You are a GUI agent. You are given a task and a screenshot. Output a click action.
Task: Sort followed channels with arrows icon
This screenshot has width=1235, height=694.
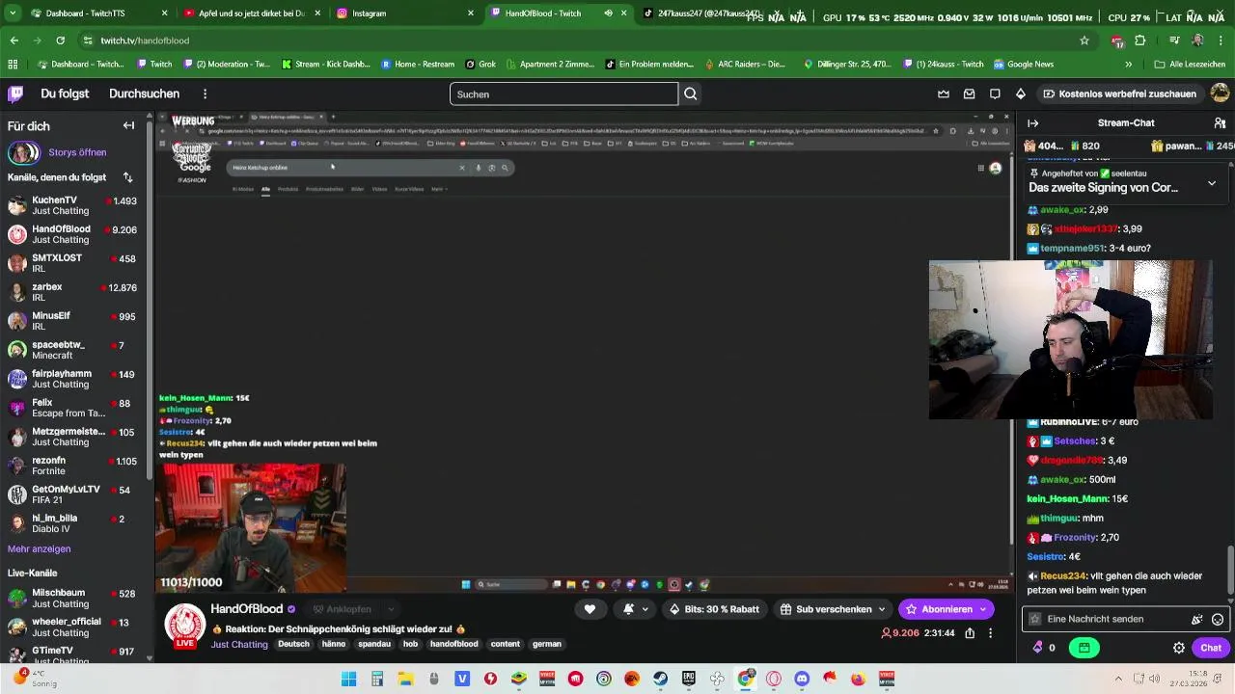click(127, 177)
